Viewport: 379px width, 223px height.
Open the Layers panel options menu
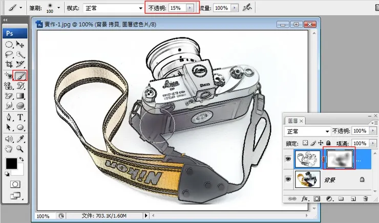tap(375, 123)
